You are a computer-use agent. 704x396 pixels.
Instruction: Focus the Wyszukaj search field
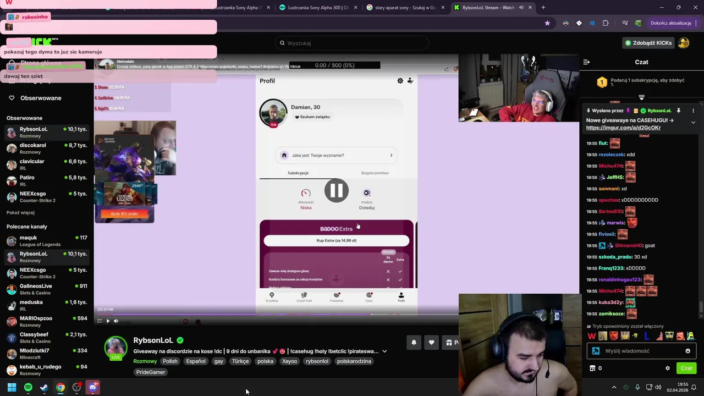click(x=352, y=43)
